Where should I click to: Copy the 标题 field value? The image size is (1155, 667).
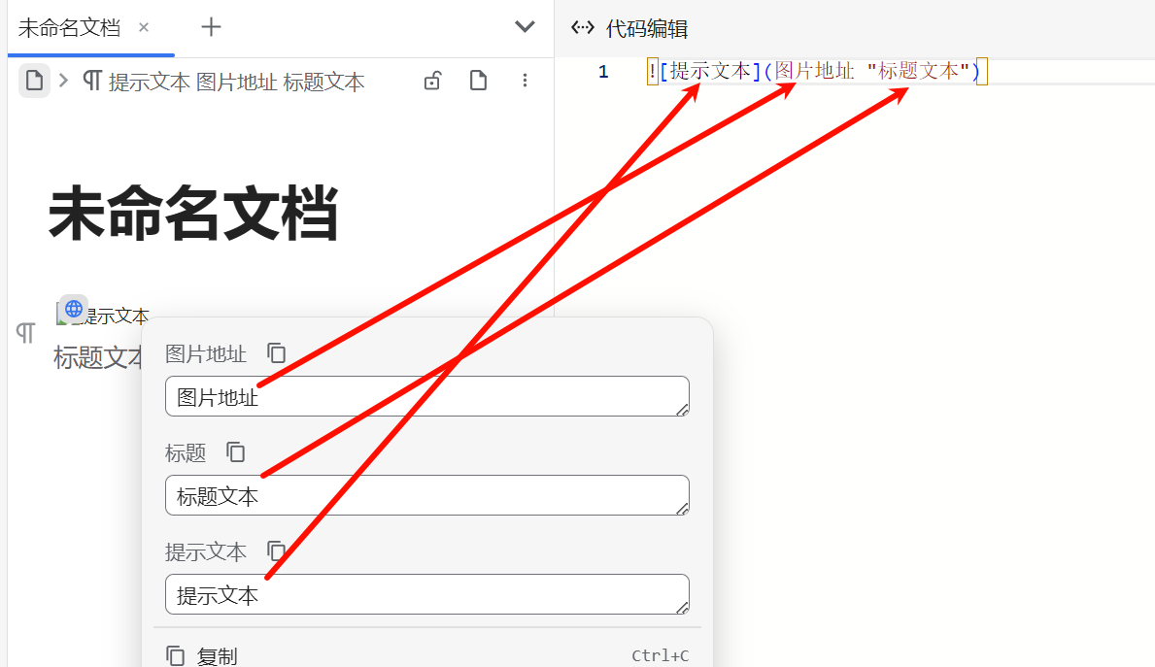pyautogui.click(x=235, y=452)
